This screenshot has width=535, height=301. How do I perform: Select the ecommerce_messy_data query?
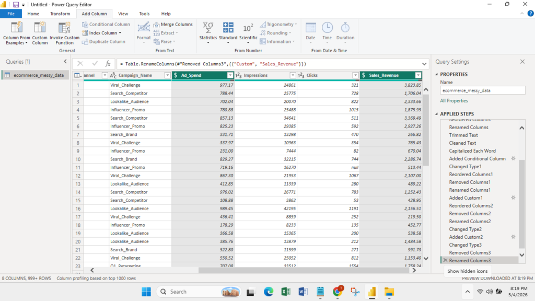click(x=36, y=75)
